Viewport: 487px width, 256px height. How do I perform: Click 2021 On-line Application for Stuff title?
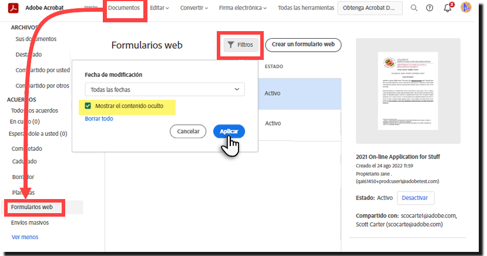(x=398, y=157)
